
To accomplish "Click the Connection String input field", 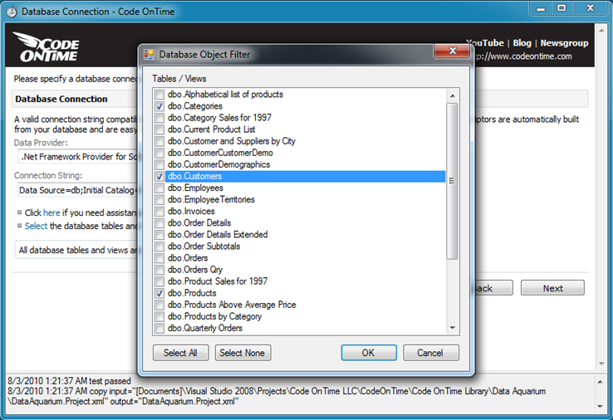I will click(x=78, y=191).
